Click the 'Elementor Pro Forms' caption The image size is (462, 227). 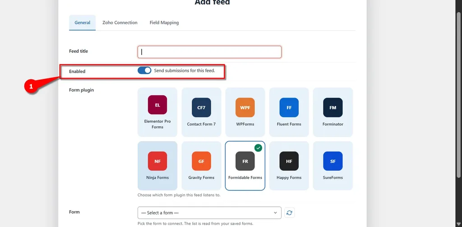[x=157, y=124]
